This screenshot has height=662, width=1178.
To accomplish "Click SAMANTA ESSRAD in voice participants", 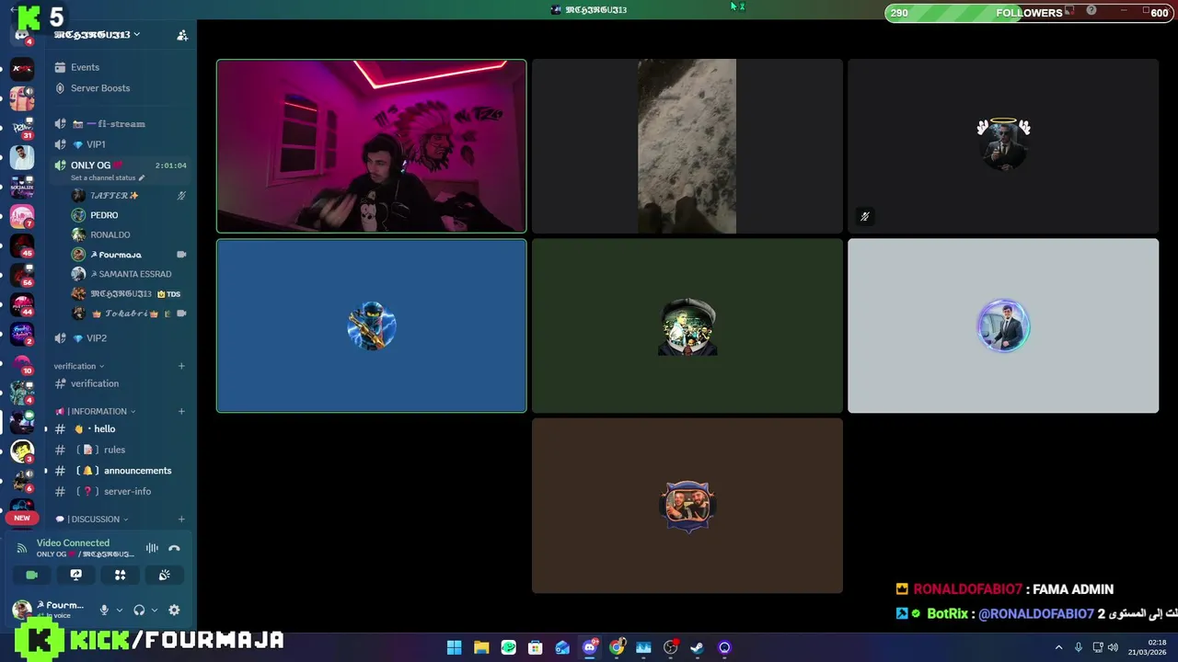I will pyautogui.click(x=129, y=274).
